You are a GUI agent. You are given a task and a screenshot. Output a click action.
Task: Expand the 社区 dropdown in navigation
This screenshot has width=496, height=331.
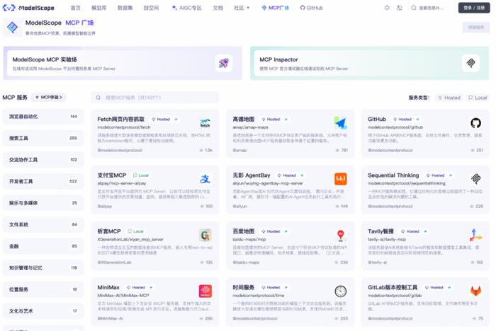coord(242,8)
